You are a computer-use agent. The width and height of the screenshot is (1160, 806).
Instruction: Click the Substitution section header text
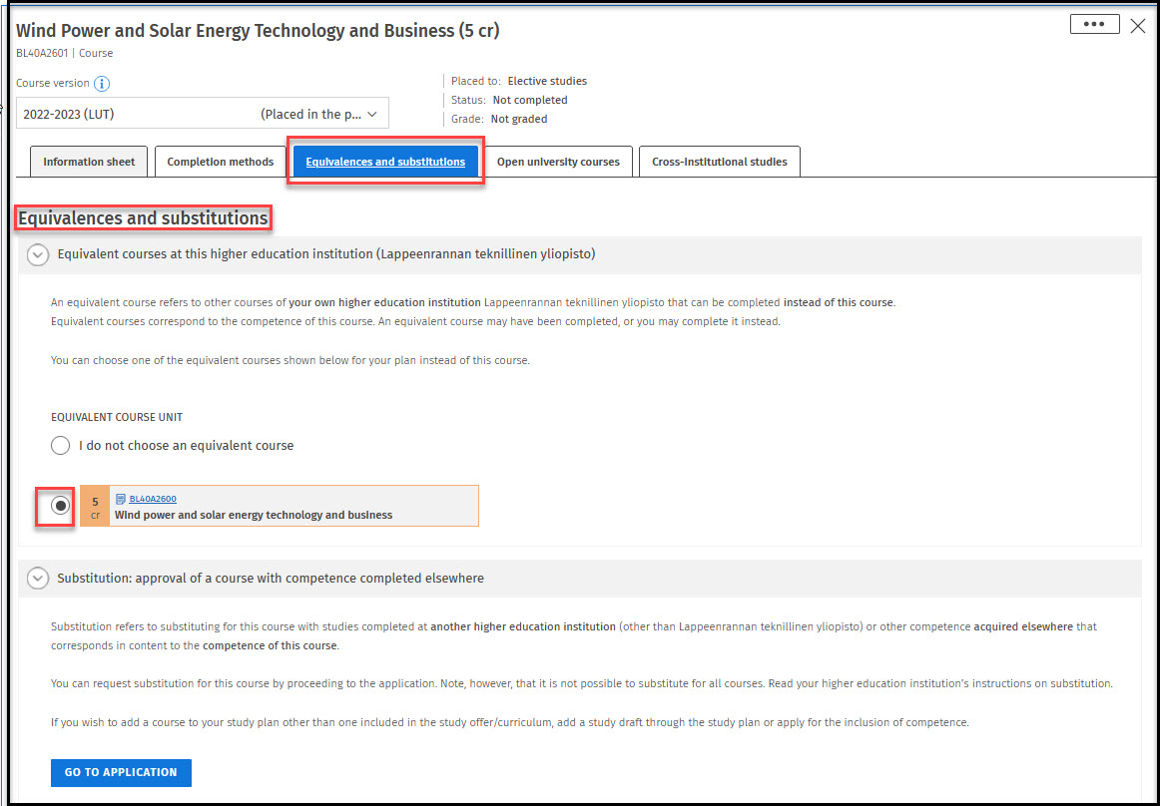point(271,578)
